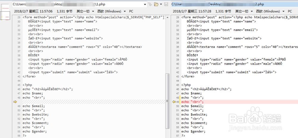Click the left pane open-file folder icon
Viewport: 298px width, 138px height.
pos(156,4)
